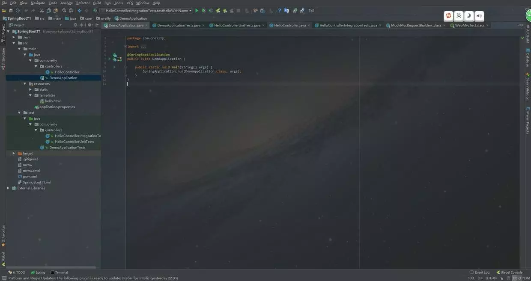Click the Cut scissors icon

(x=42, y=11)
